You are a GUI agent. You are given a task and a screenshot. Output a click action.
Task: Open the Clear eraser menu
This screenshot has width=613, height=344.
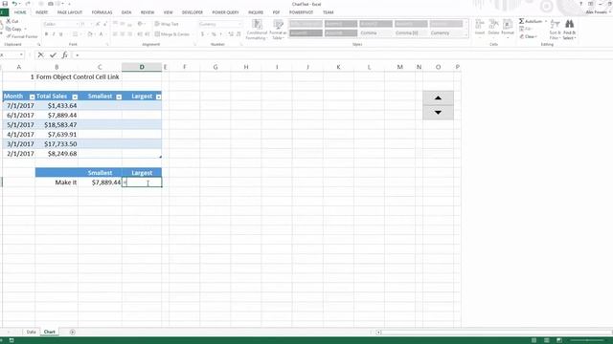tap(528, 36)
